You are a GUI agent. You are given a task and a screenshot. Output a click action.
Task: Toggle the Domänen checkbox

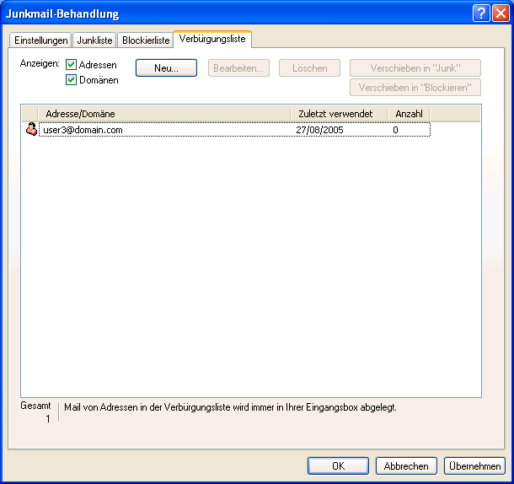tap(71, 80)
